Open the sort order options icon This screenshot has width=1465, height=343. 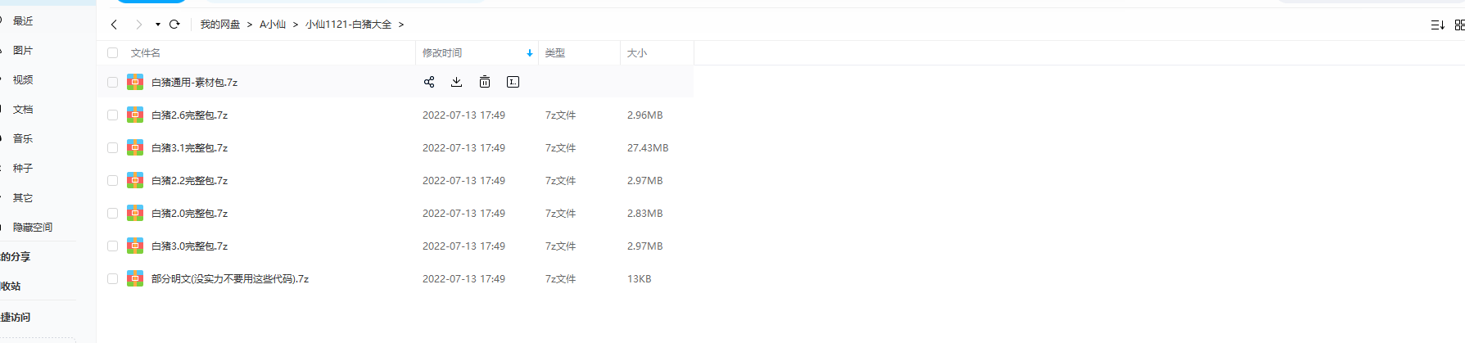tap(1437, 25)
